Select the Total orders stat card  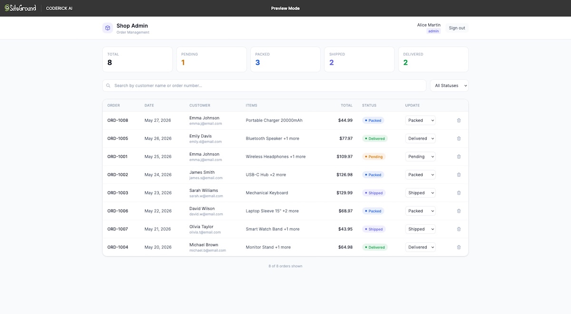tap(138, 59)
